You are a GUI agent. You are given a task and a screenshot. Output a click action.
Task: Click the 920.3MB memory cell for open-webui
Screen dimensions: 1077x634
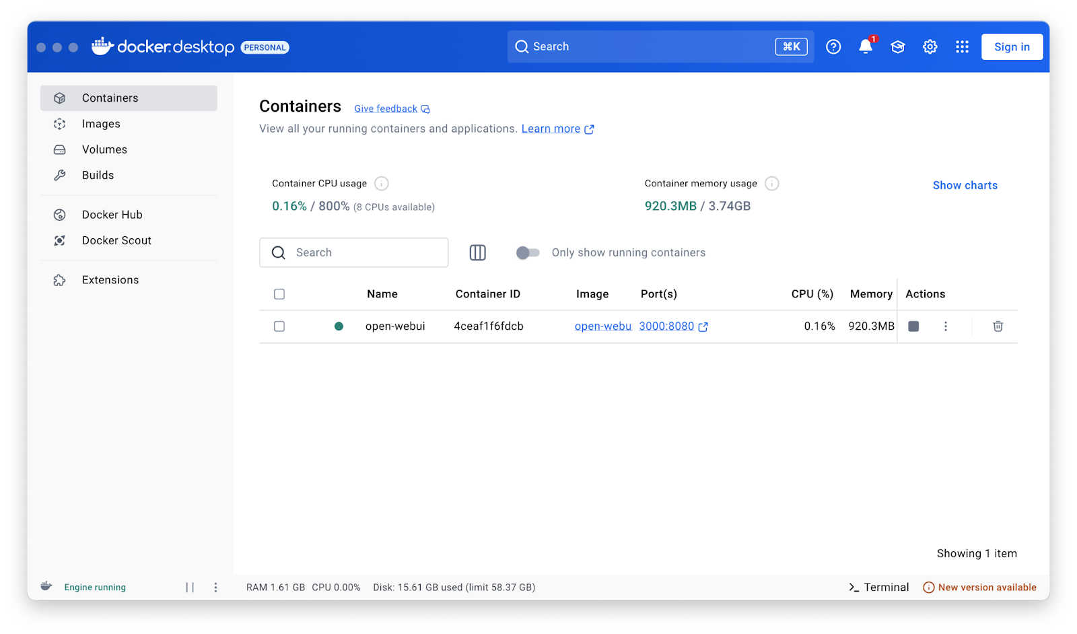(872, 326)
